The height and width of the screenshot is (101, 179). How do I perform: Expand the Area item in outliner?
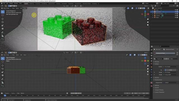(153, 10)
